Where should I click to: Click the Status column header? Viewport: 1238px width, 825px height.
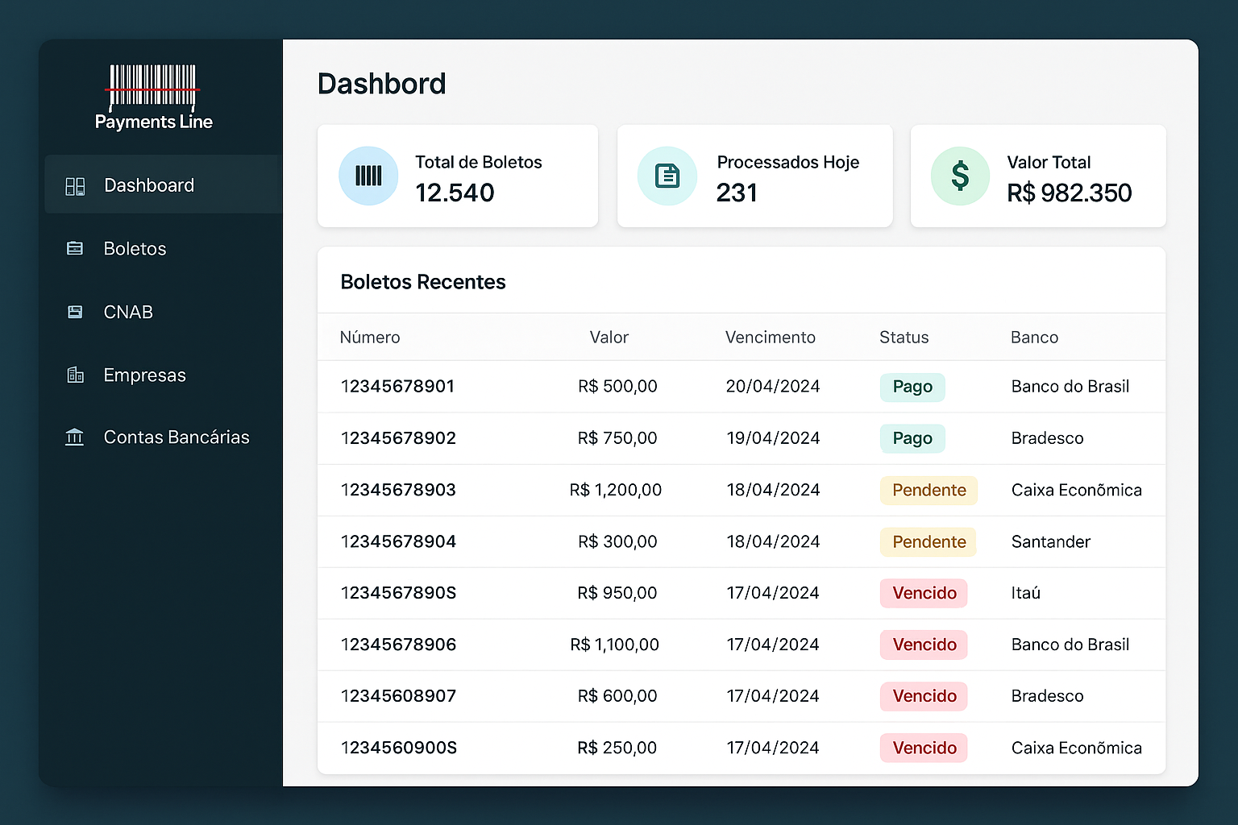coord(904,337)
